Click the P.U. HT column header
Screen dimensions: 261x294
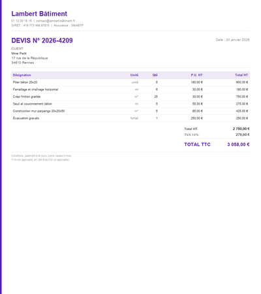196,75
